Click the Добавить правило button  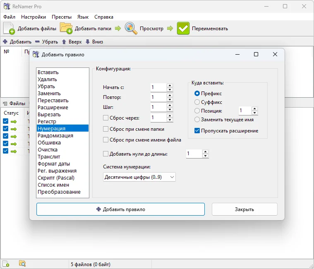click(x=120, y=209)
